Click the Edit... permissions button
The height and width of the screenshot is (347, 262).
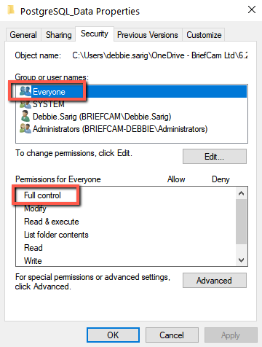(215, 157)
